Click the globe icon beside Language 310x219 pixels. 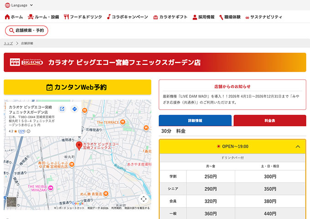[x=7, y=5]
